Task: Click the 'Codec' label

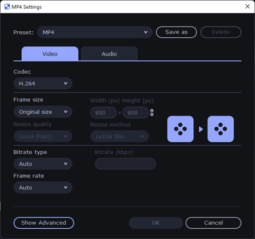Action: pos(22,72)
